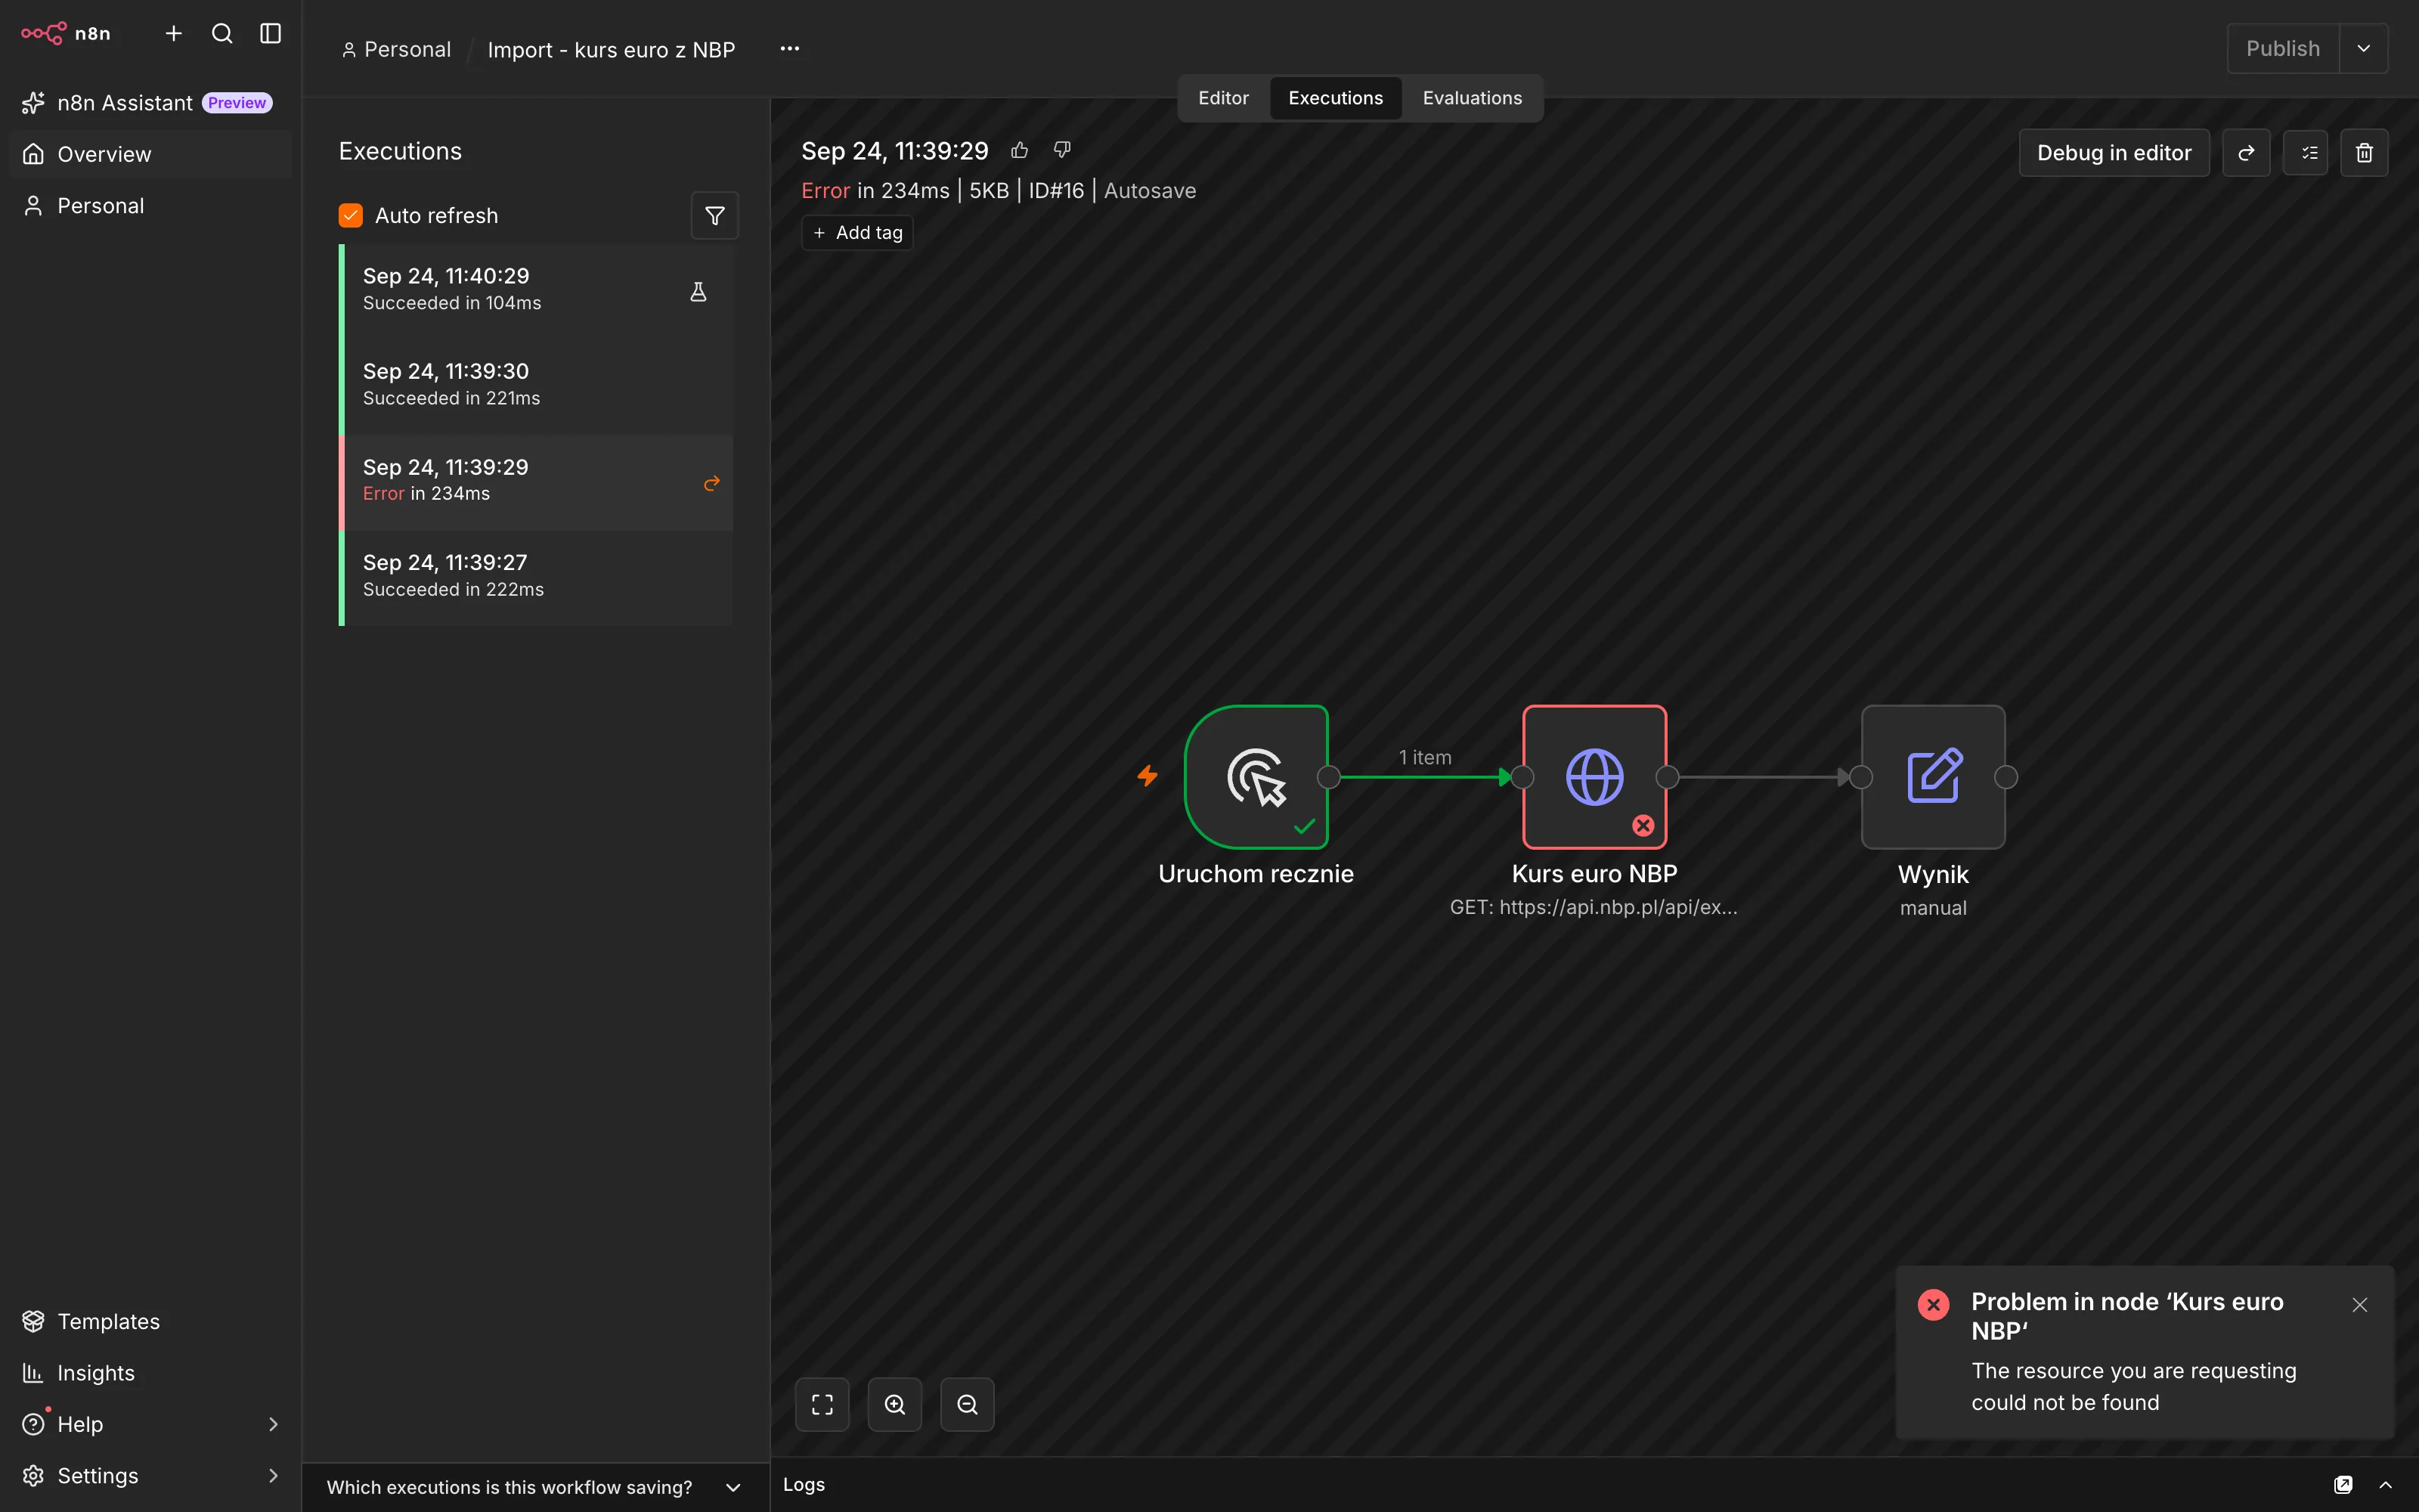Click Personal breadcrumb link

point(397,49)
